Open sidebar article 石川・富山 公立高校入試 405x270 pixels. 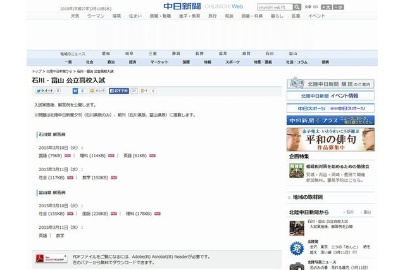(328, 221)
